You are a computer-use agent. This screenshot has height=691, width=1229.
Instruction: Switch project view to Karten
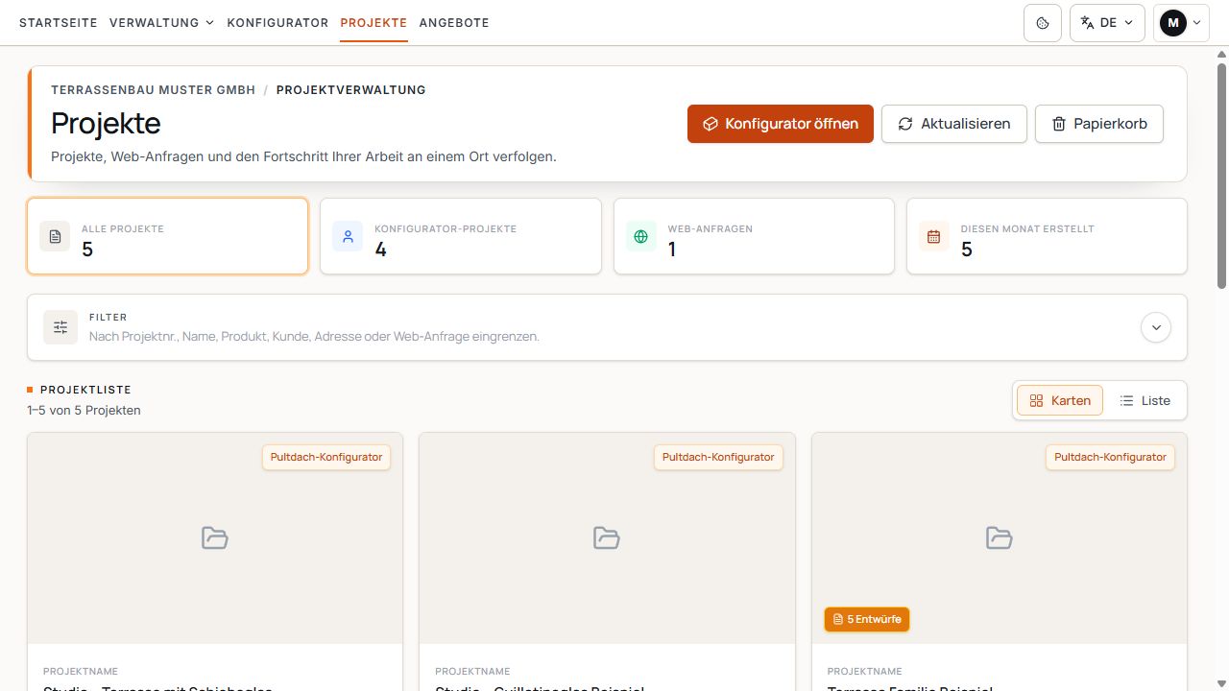[x=1060, y=400]
